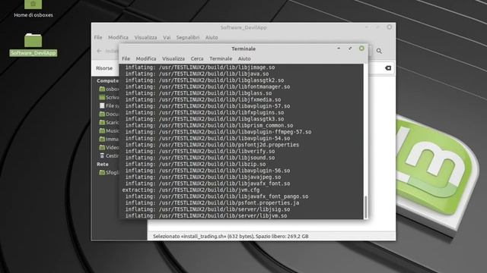
Task: Select Scaricati folder in sidebar
Action: [x=109, y=122]
